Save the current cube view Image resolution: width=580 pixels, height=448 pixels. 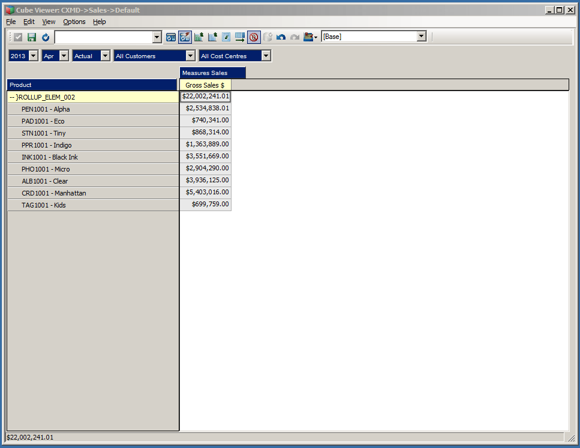[x=31, y=37]
